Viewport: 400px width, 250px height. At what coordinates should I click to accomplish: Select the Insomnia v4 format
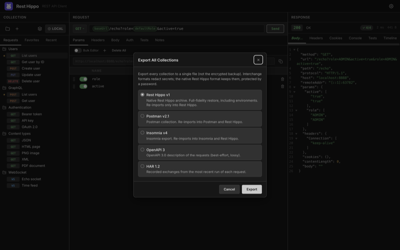click(x=200, y=136)
